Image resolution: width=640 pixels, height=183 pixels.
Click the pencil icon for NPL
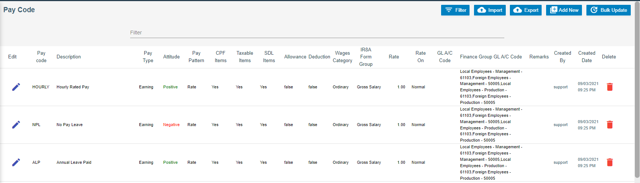coord(16,125)
